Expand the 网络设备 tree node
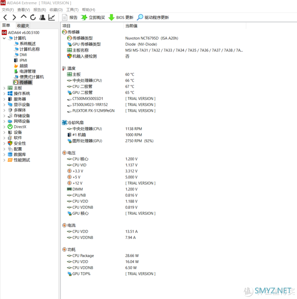The height and width of the screenshot is (299, 297). pos(4,121)
